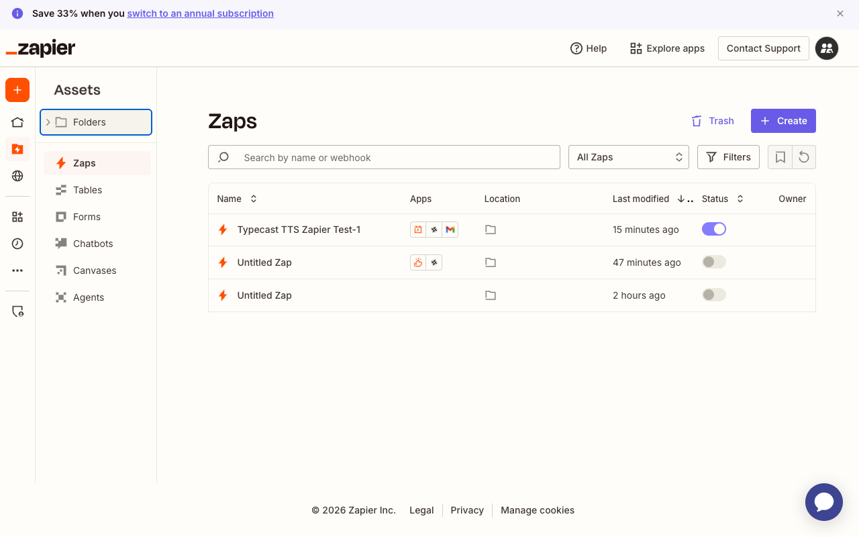Screen dimensions: 859x537
Task: Click the folder icon in 47 minutes ago row
Action: click(491, 262)
